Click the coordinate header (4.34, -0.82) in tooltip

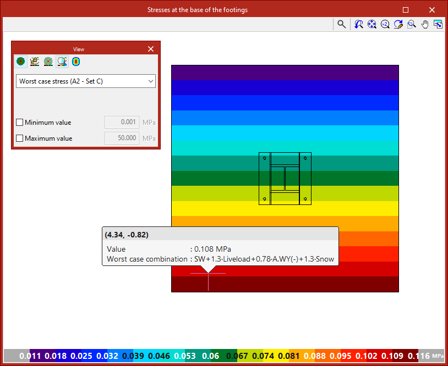[x=127, y=235]
